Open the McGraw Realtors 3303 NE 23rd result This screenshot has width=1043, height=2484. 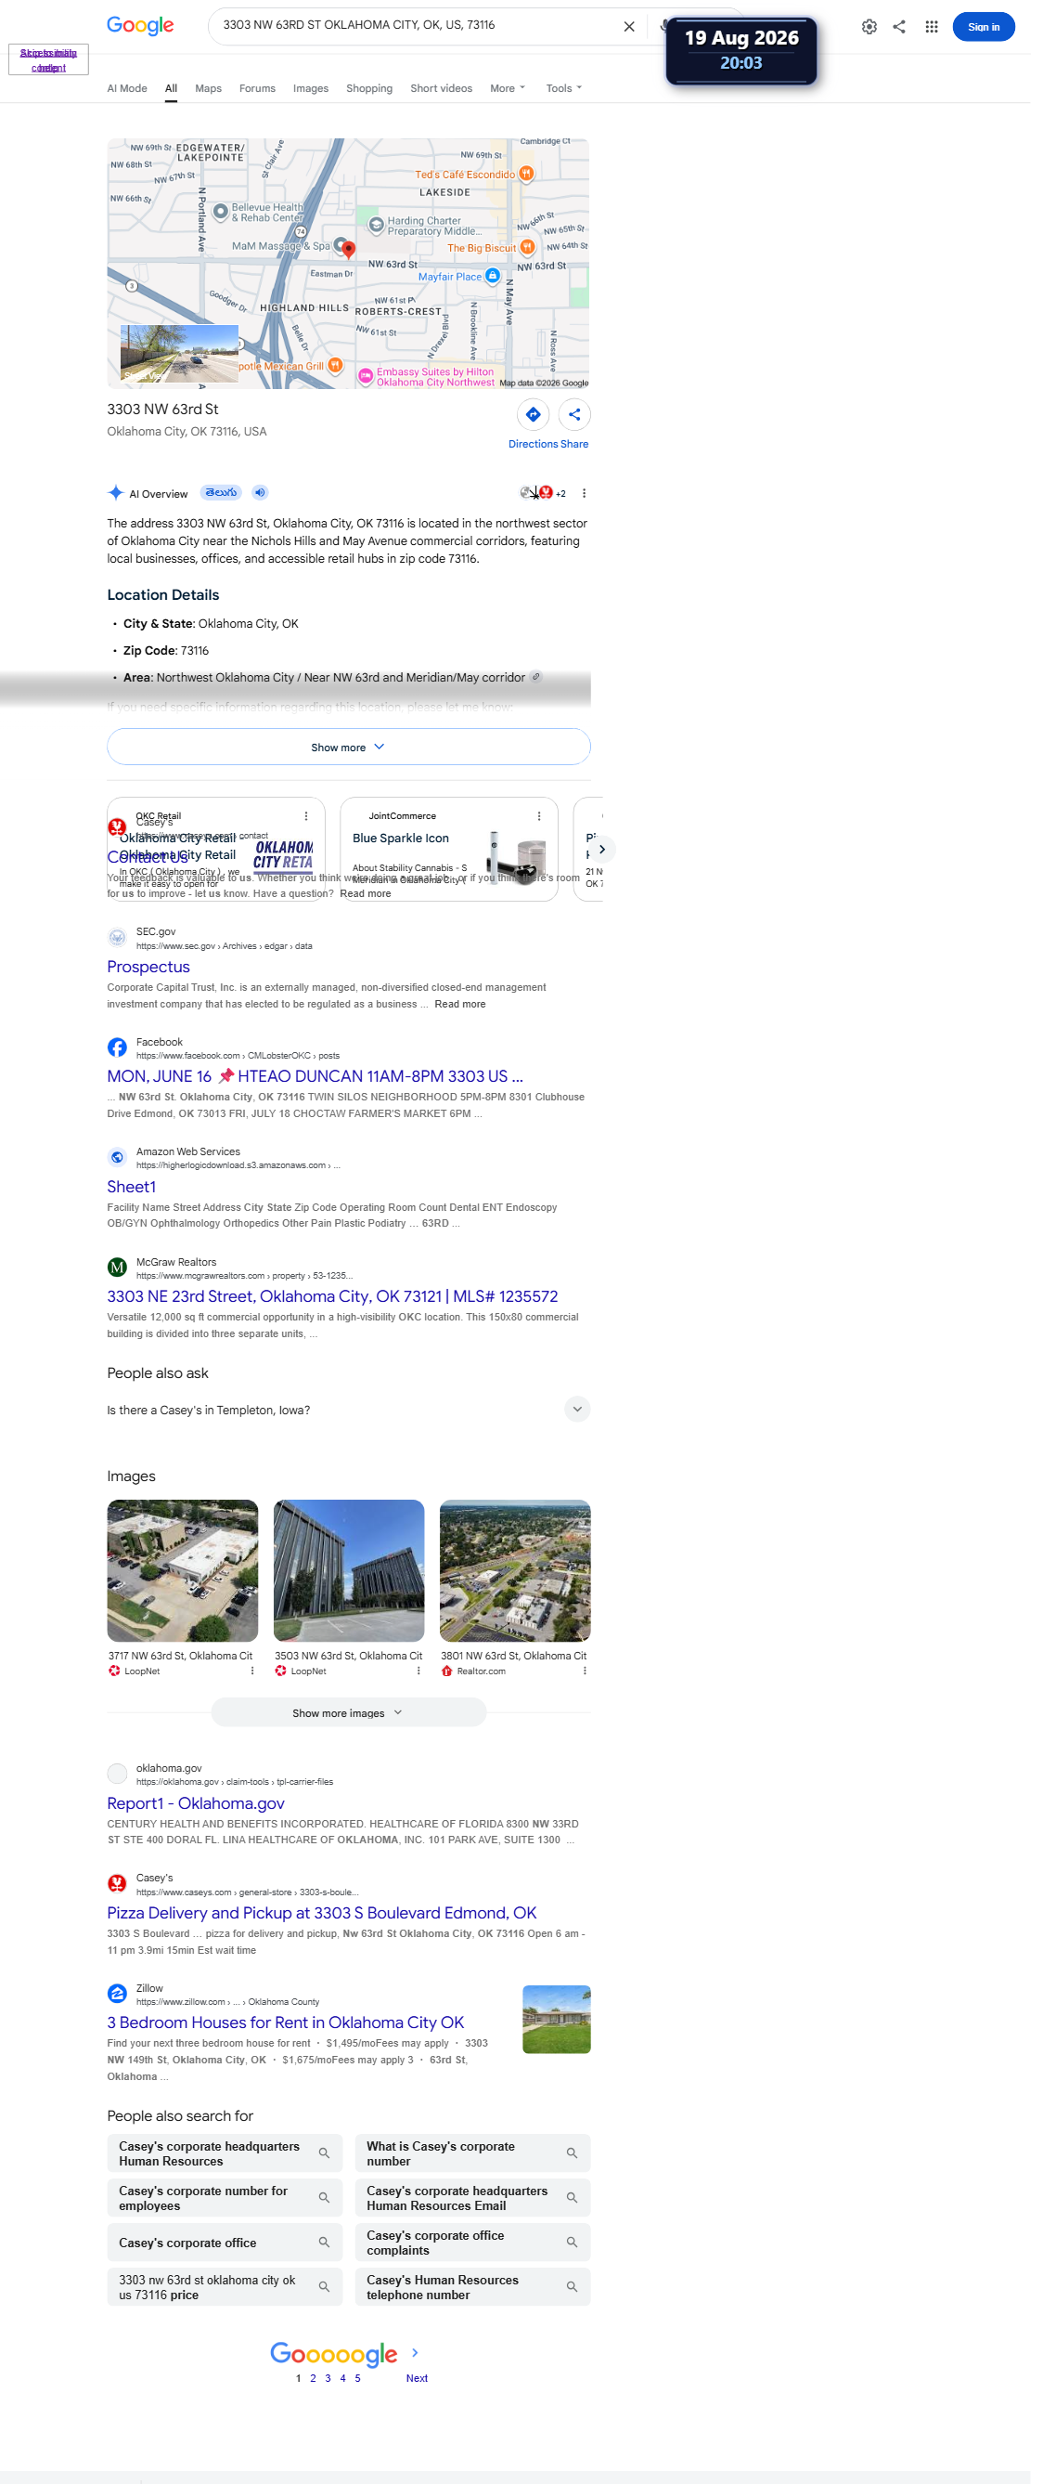[332, 1297]
